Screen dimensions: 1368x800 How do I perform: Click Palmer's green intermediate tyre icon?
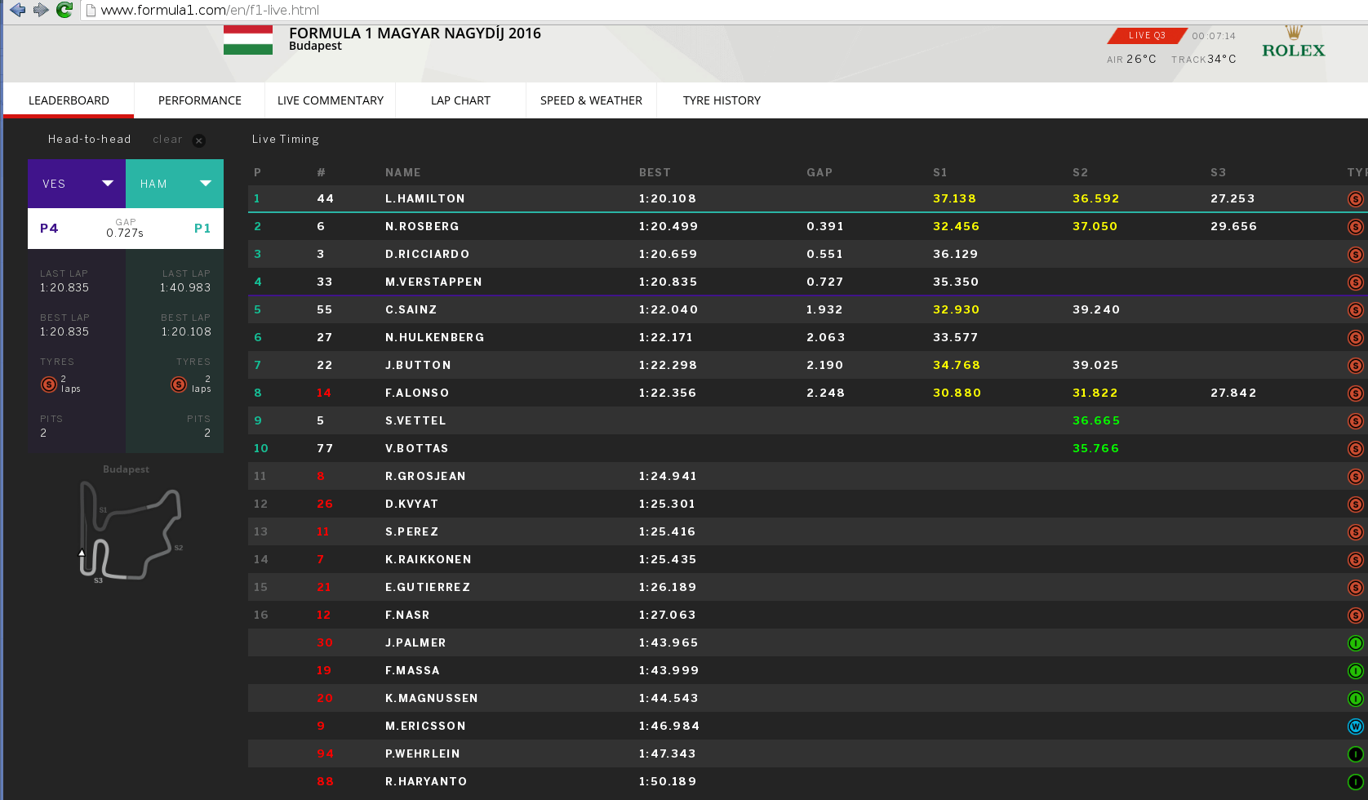[1355, 643]
